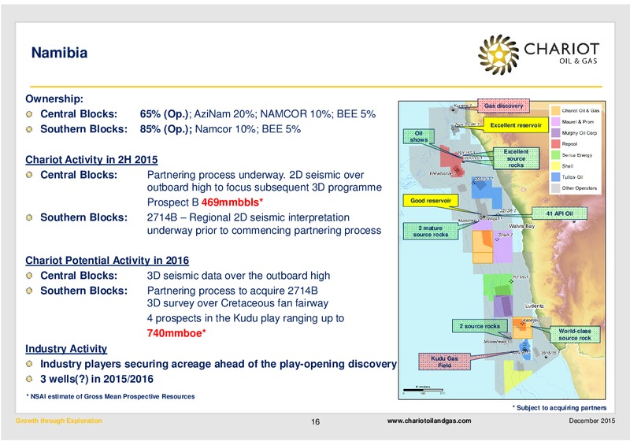The image size is (630, 445).
Task: Click the '* NSAI estimate of Gross Mean Prospective Resources' footnote
Action: pos(110,396)
